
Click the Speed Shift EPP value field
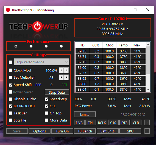(x=51, y=85)
